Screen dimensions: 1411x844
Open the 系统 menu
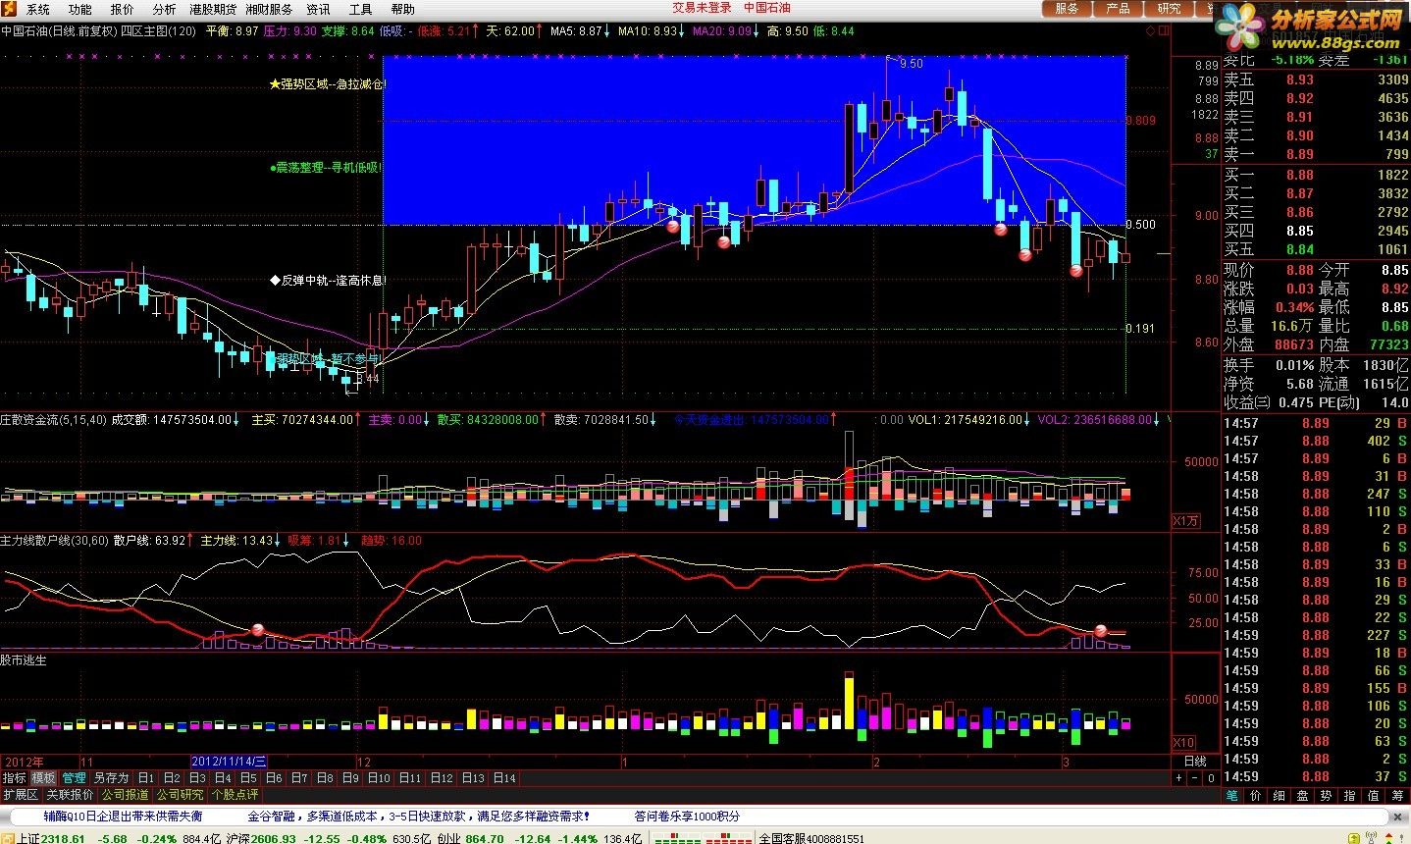(37, 9)
